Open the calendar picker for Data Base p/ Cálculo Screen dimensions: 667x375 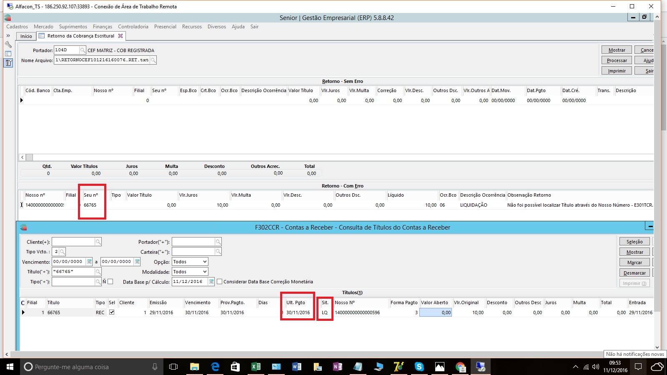(x=211, y=282)
